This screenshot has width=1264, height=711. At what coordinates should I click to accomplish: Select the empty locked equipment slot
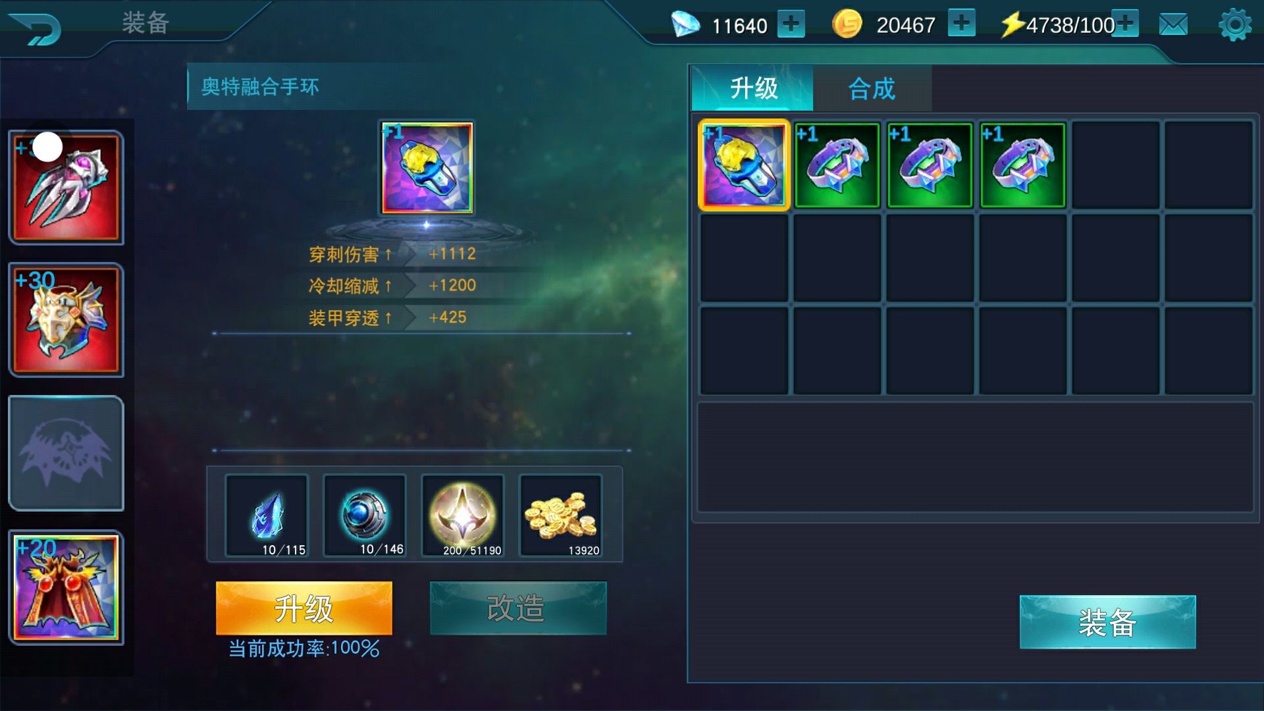pyautogui.click(x=66, y=453)
